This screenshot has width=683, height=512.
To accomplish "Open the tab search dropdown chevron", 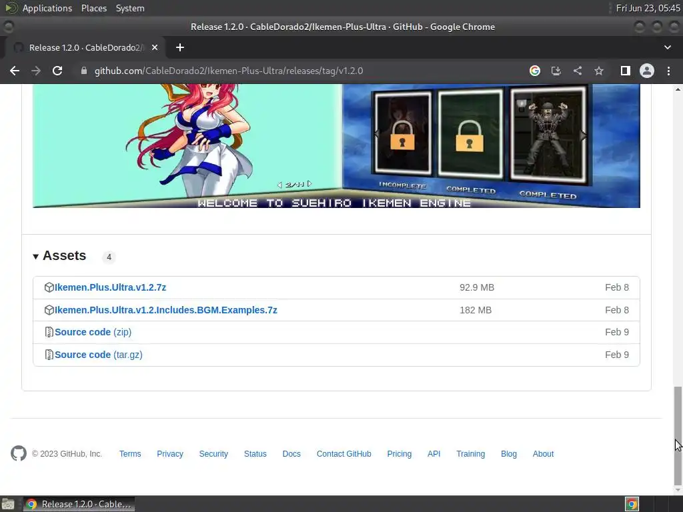I will [667, 47].
